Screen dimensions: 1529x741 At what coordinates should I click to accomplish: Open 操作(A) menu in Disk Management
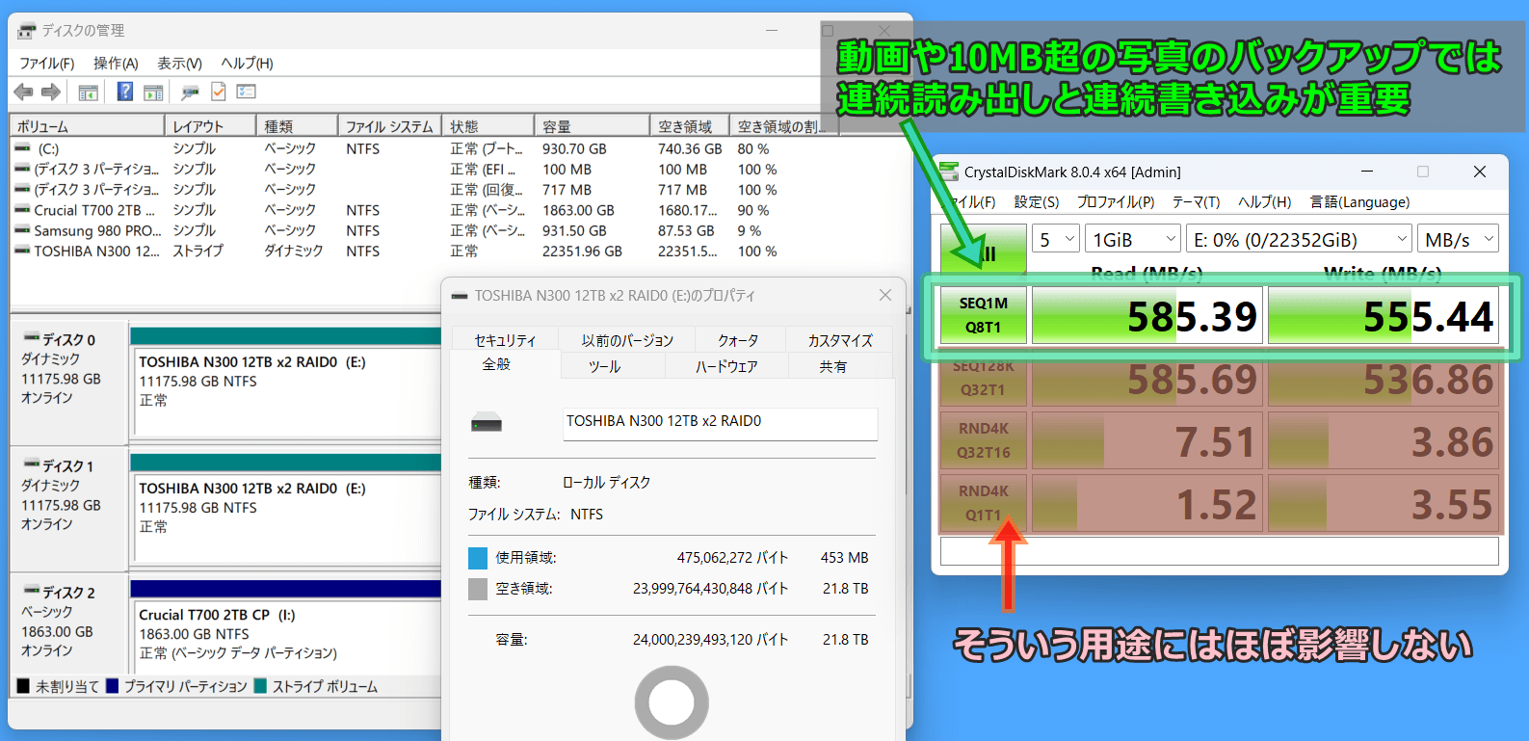click(x=116, y=63)
